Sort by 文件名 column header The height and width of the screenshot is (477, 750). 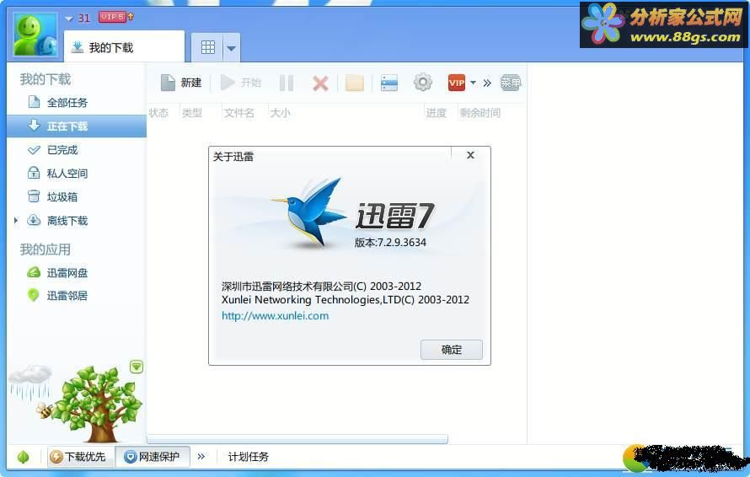click(x=239, y=113)
